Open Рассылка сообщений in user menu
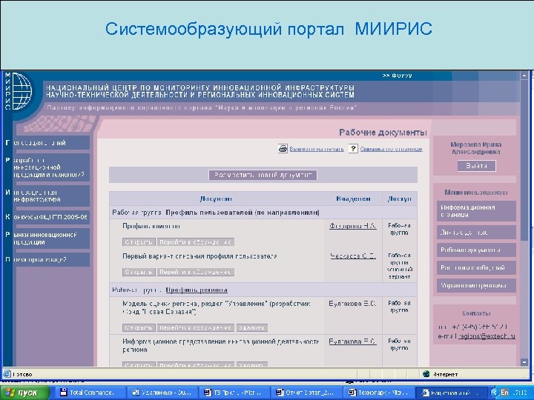 tap(476, 267)
